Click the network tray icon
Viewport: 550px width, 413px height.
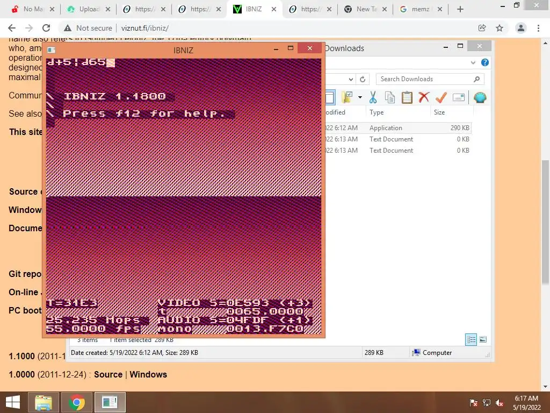(x=487, y=403)
